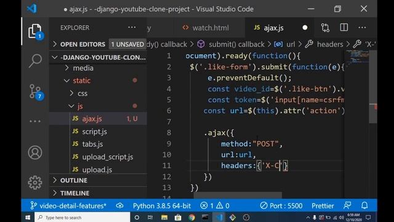Select the Python 3.8.5 64-bit interpreter

coord(162,205)
